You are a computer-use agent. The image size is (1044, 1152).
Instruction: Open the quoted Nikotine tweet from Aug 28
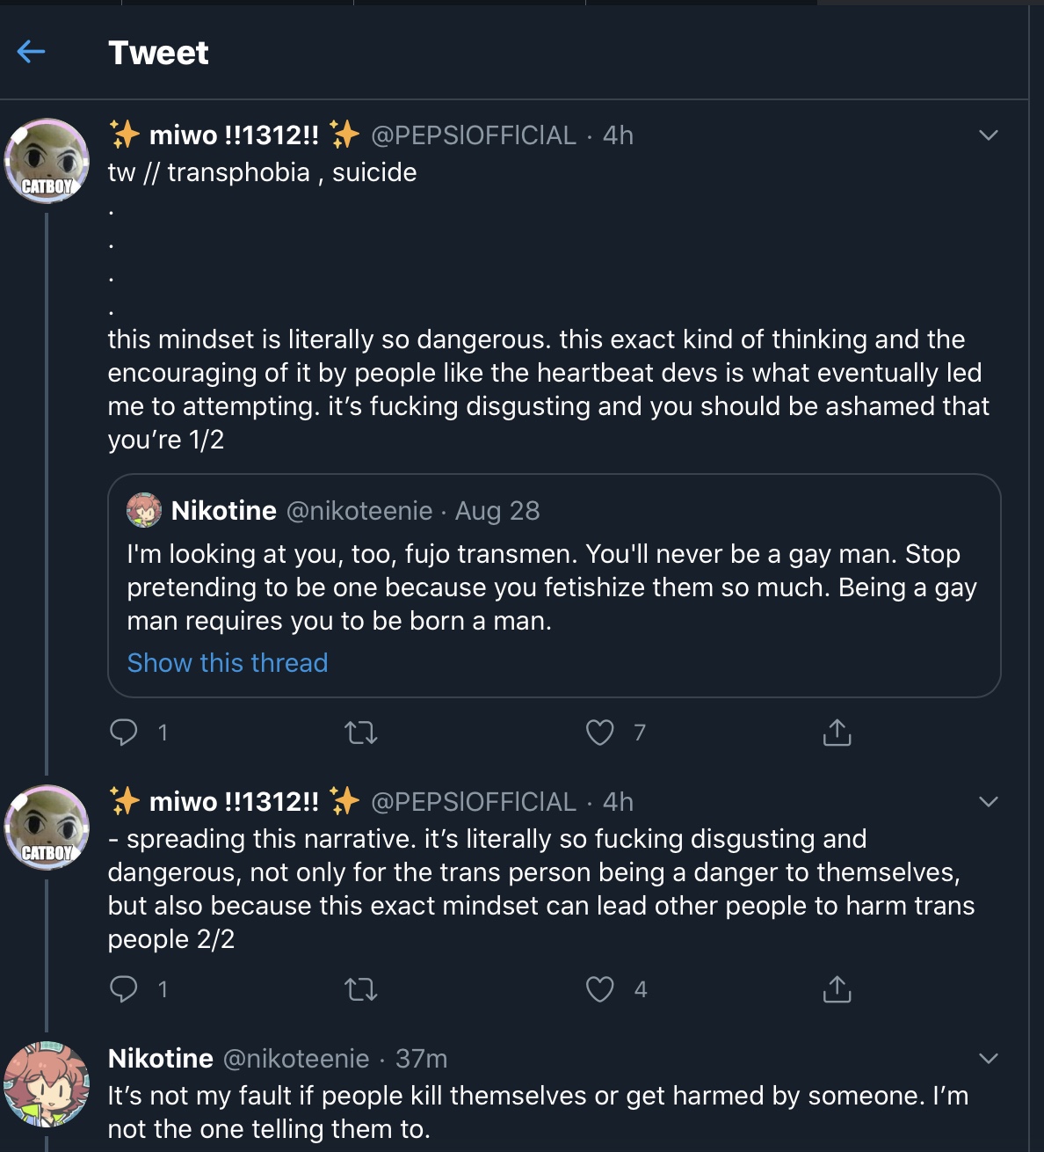pyautogui.click(x=555, y=586)
